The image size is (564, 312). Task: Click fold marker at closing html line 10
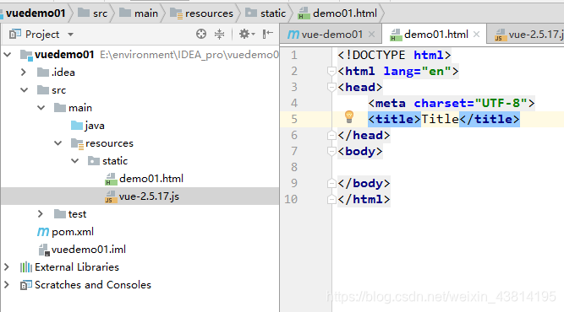click(x=331, y=199)
